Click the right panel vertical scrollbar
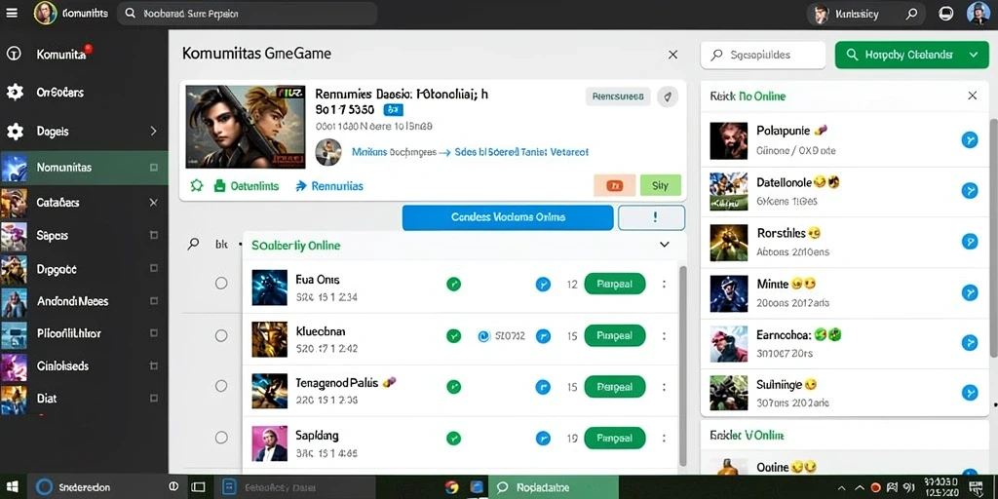 [993, 239]
